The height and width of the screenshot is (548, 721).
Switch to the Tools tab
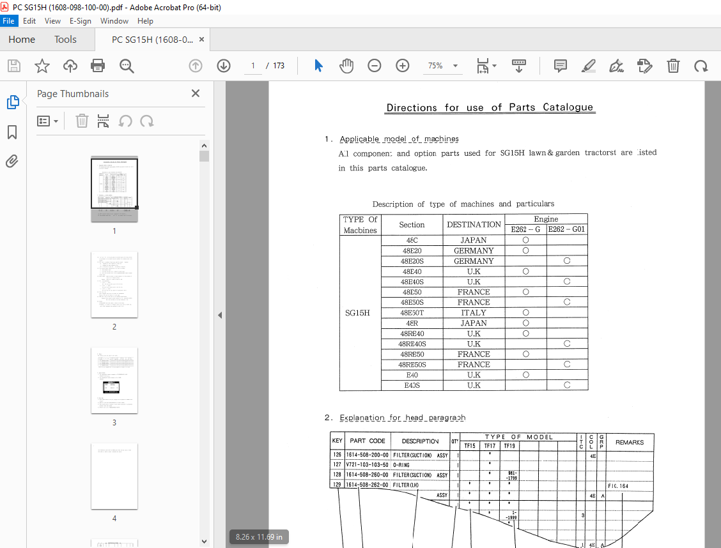coord(65,40)
